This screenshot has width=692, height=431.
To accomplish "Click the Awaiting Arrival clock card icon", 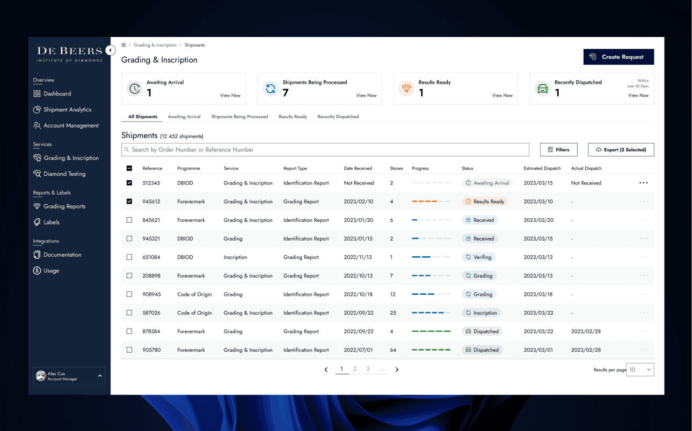I will pyautogui.click(x=135, y=88).
